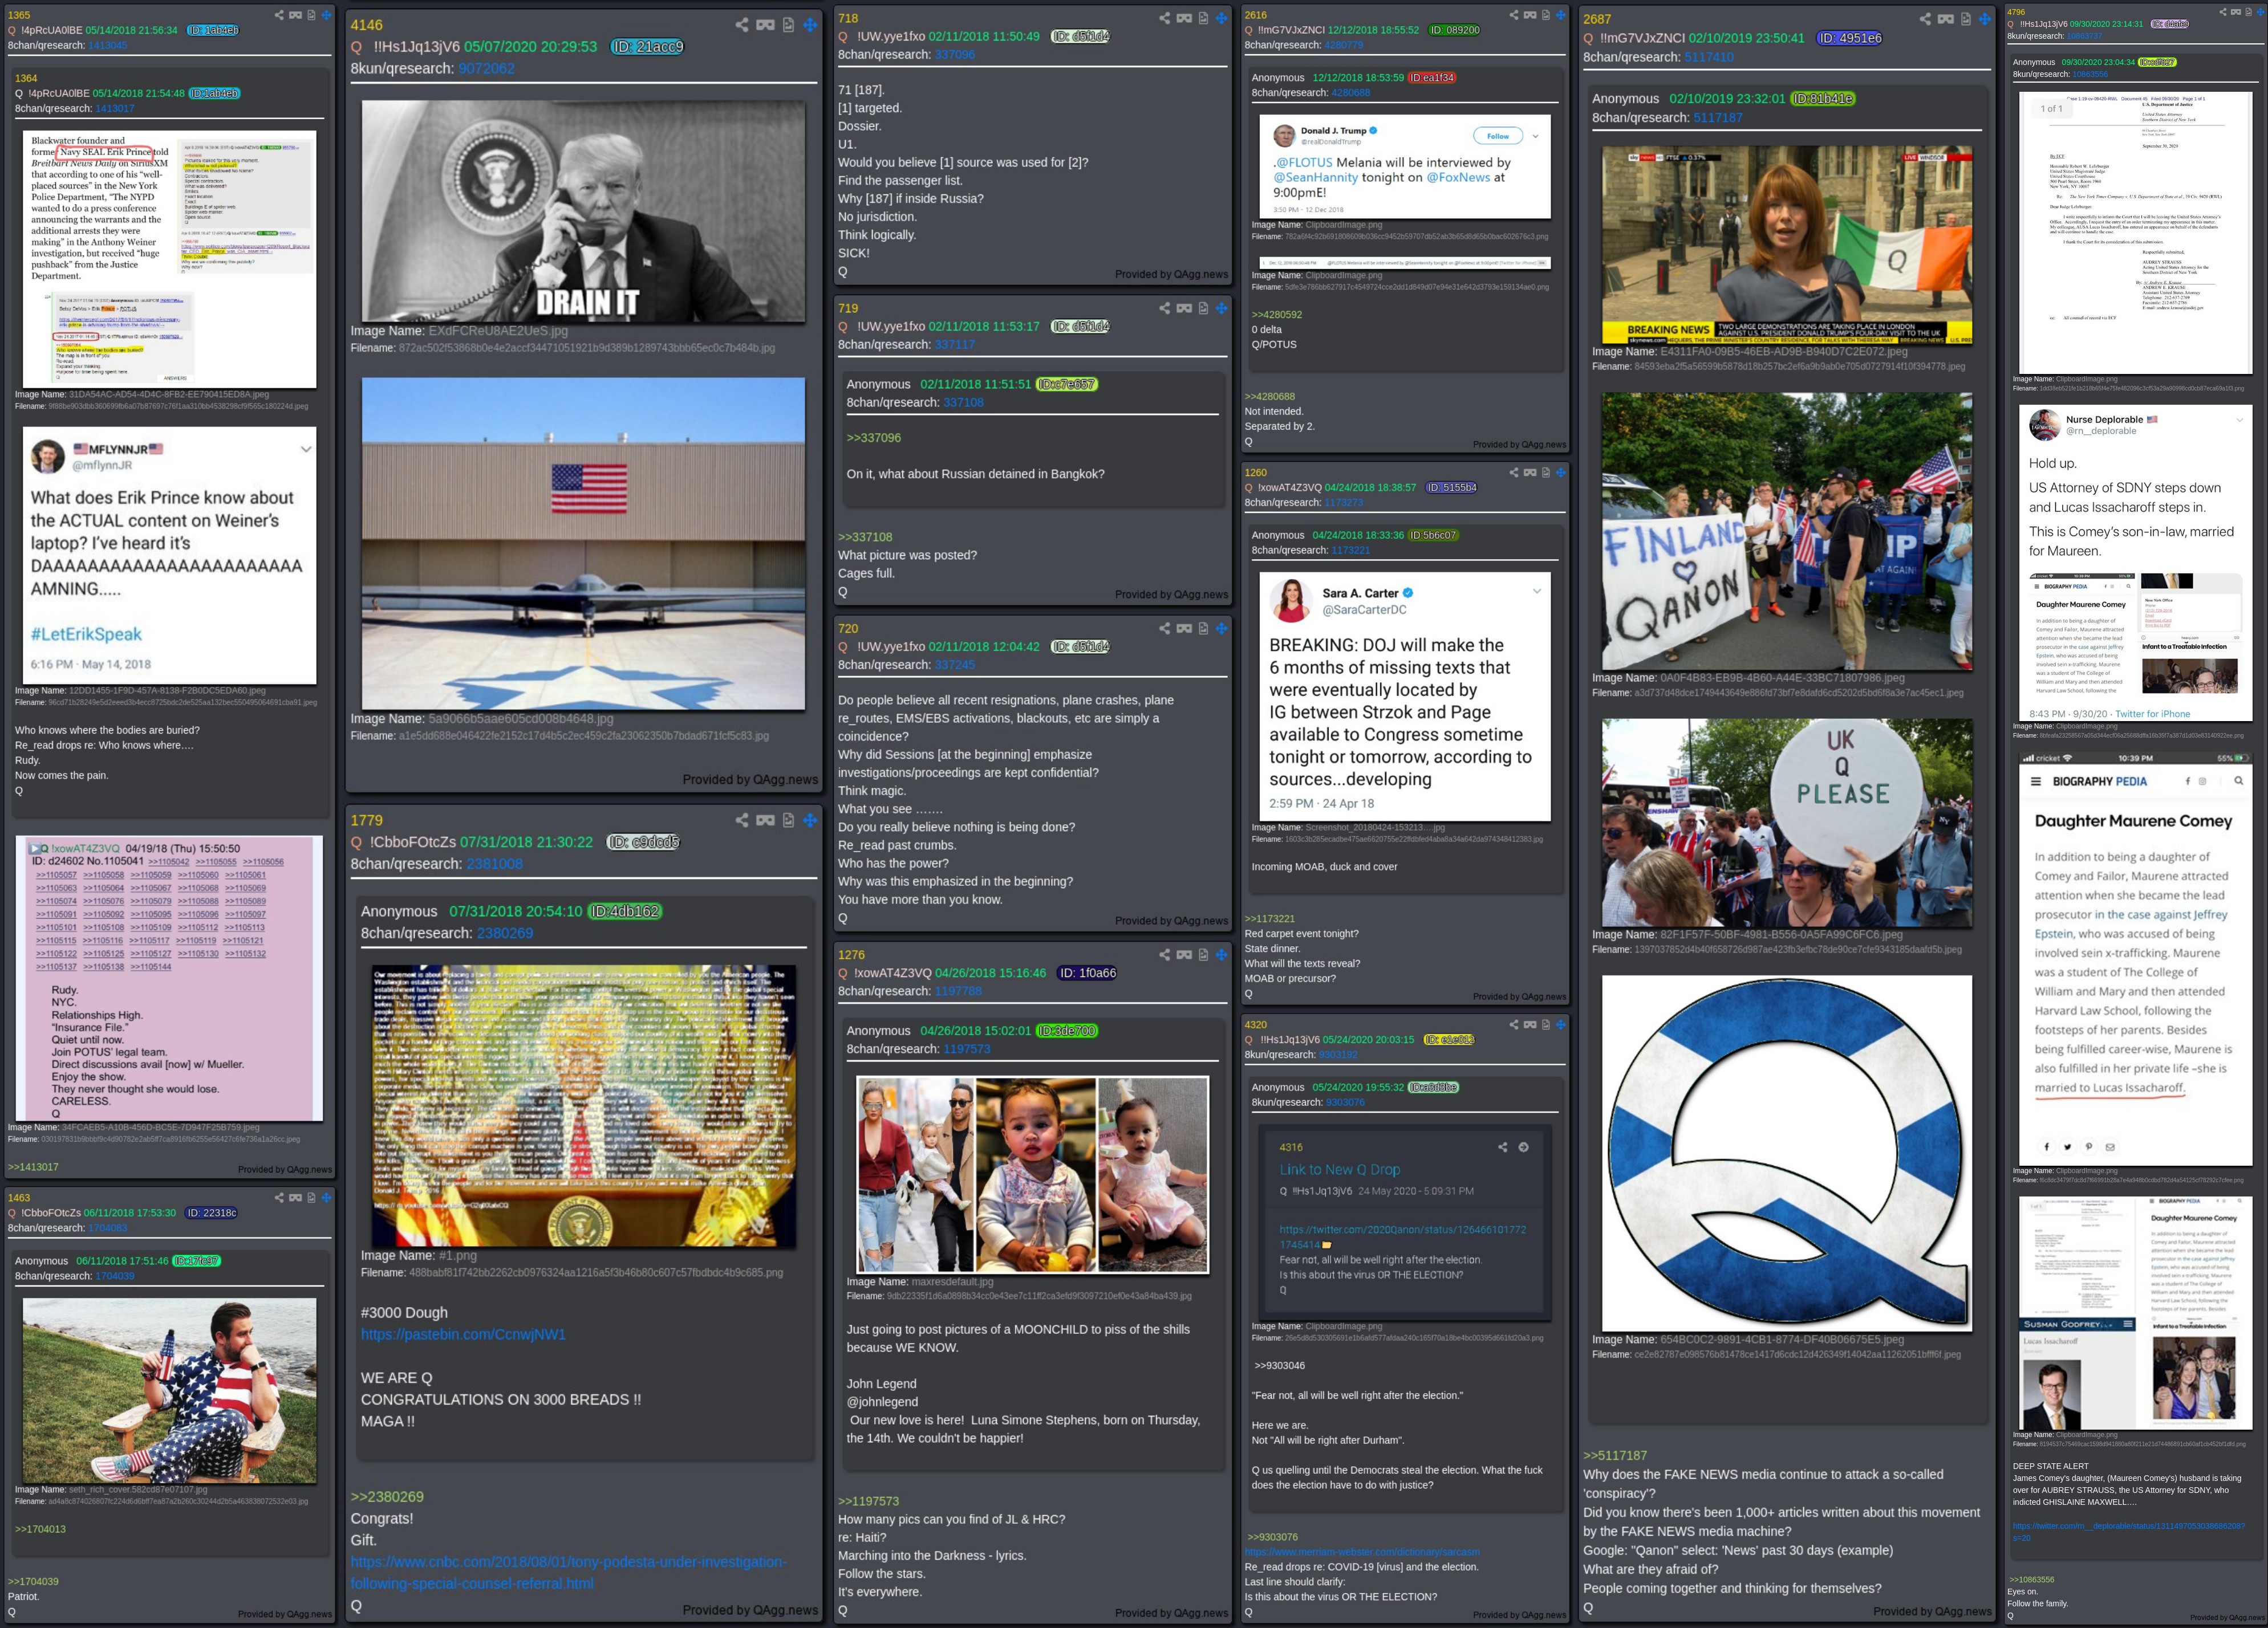Open thread number link 5117410
The image size is (2268, 1628).
[1713, 58]
